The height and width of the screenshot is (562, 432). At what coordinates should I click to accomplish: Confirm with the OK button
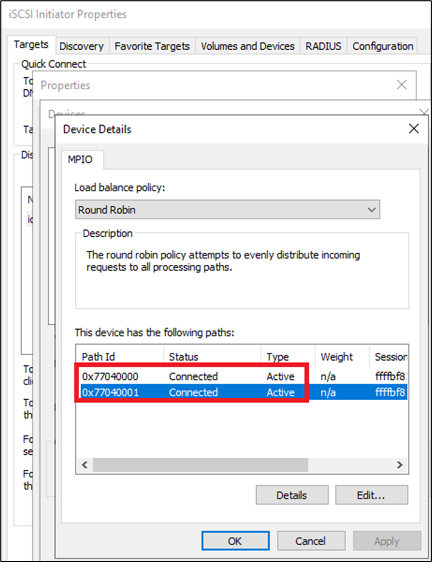pyautogui.click(x=235, y=541)
